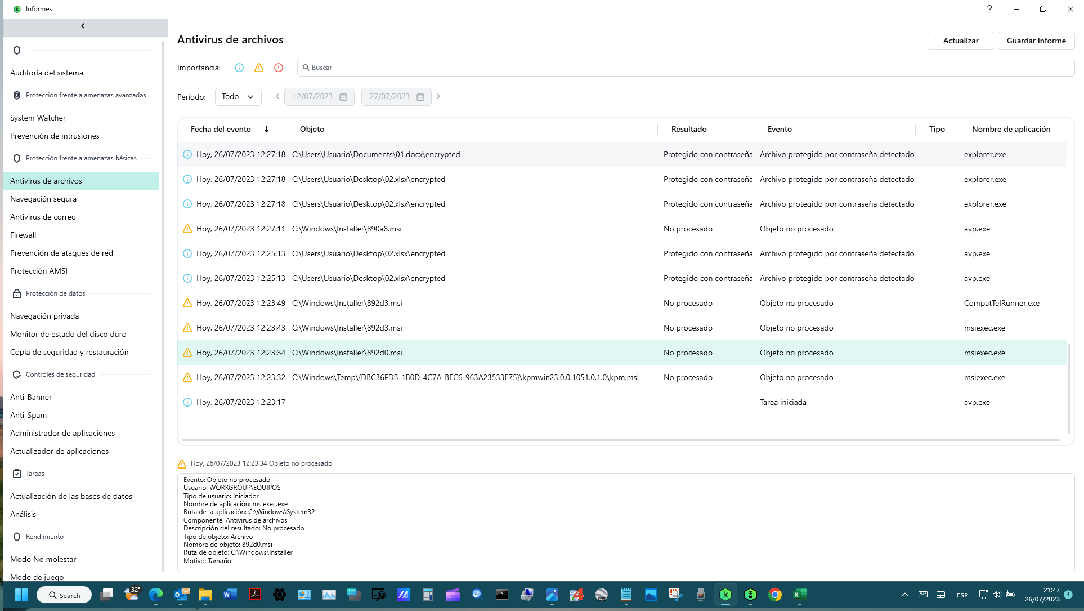This screenshot has width=1084, height=611.
Task: Click the Actualizar button
Action: (961, 41)
